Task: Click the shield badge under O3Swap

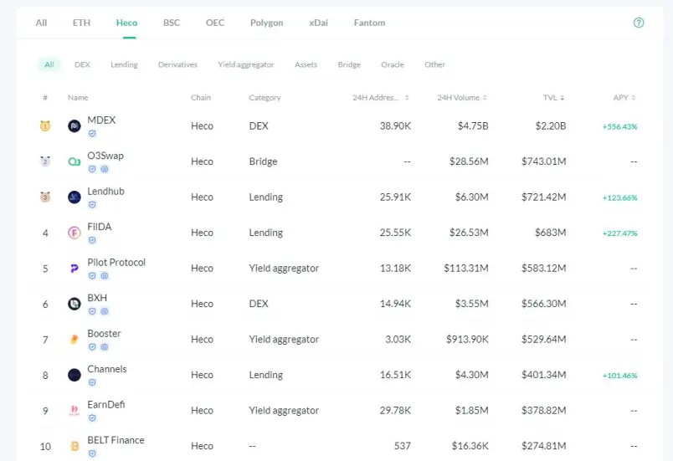Action: click(x=92, y=169)
